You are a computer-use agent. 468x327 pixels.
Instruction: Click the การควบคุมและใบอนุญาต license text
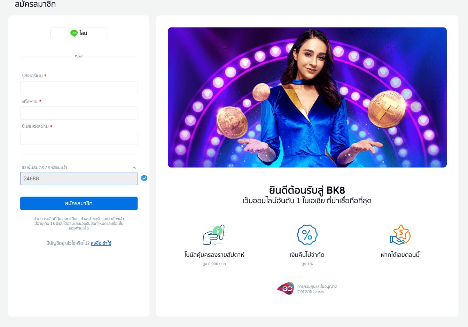point(317,287)
